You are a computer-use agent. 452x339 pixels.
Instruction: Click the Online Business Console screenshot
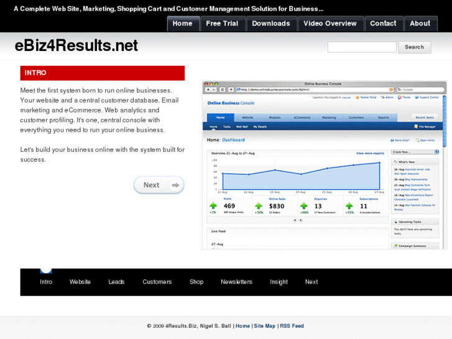(325, 165)
